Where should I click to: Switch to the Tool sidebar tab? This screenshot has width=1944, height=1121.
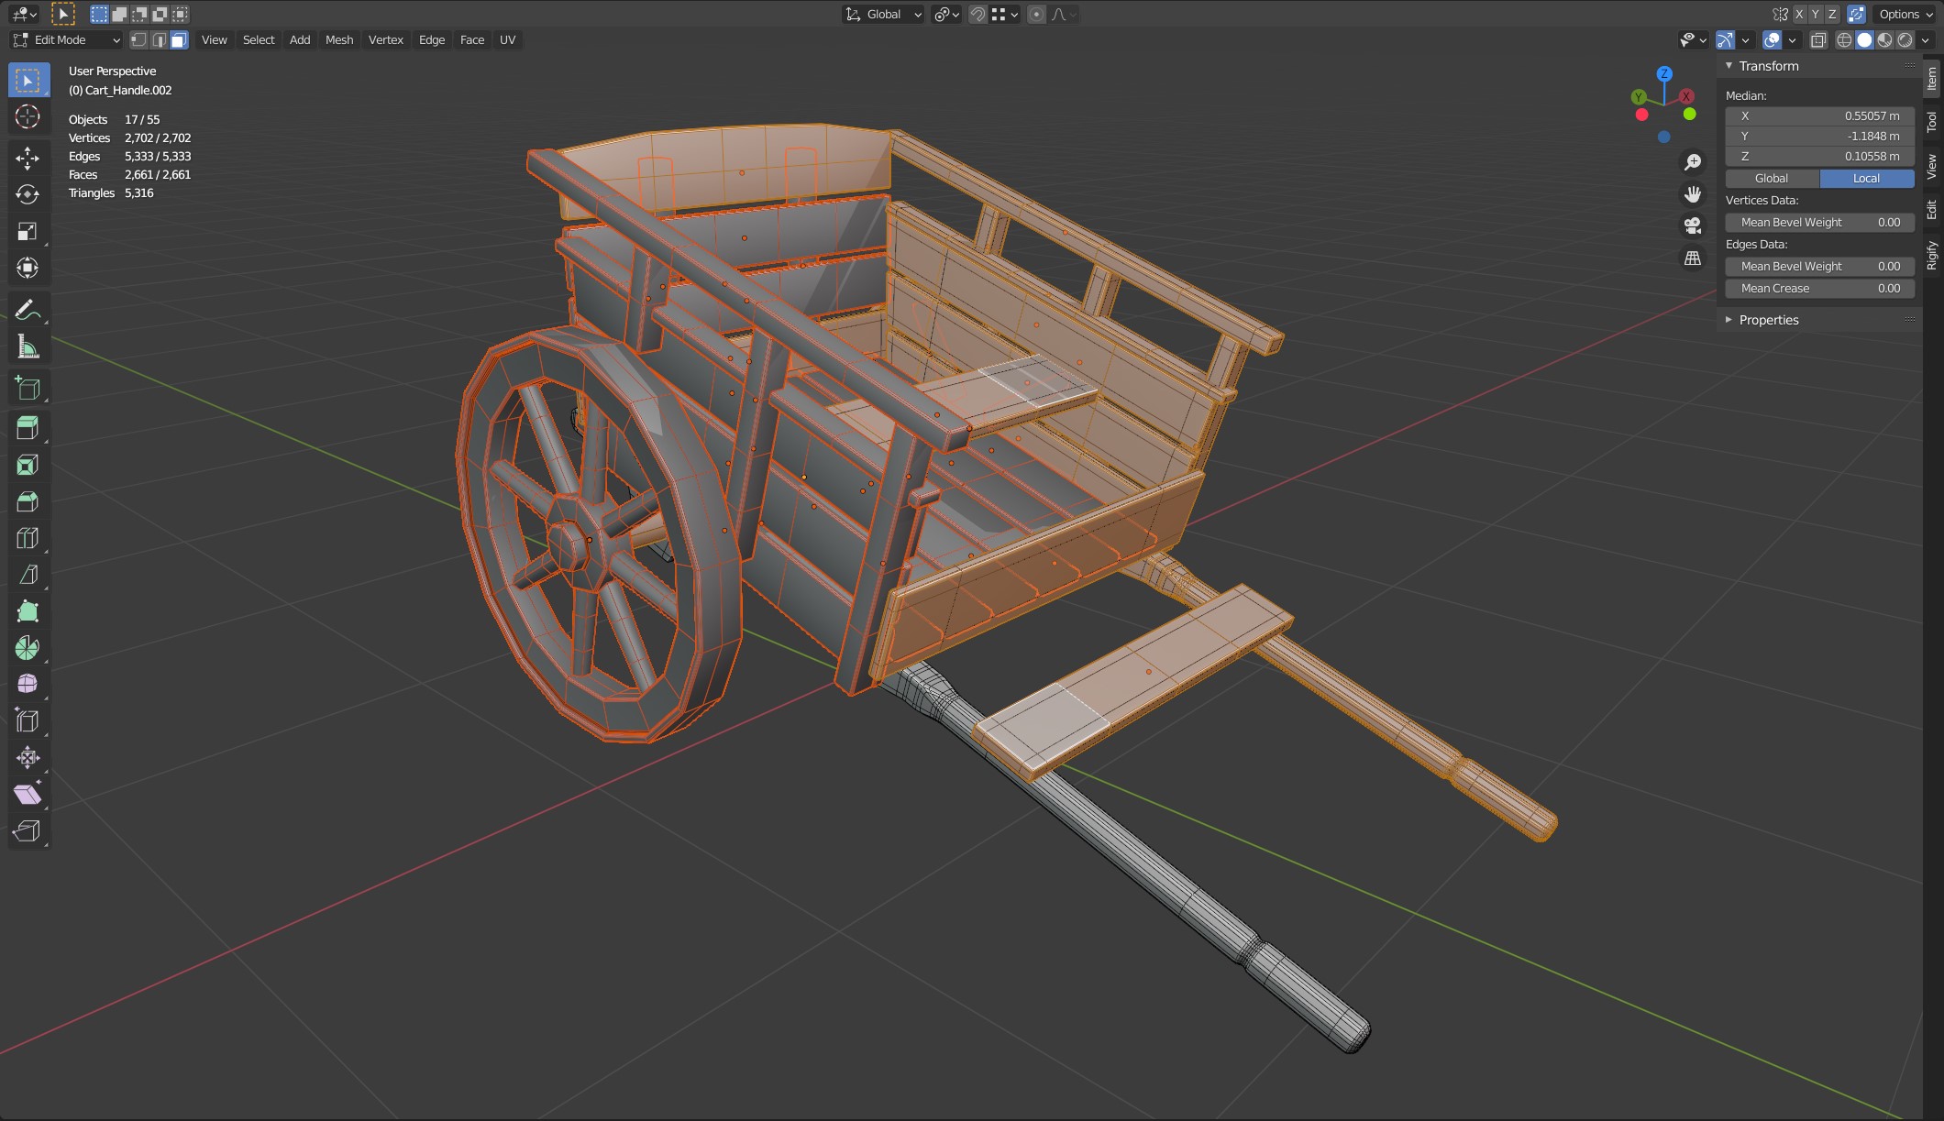point(1932,121)
